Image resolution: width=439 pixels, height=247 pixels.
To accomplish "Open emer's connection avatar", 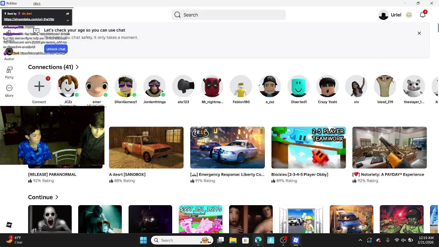I will [x=97, y=86].
